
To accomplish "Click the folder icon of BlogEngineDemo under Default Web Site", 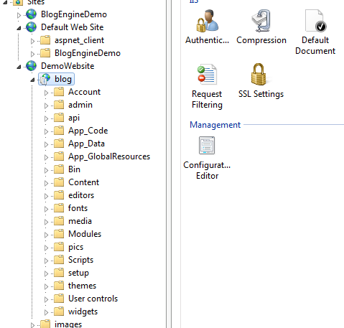I will [45, 53].
